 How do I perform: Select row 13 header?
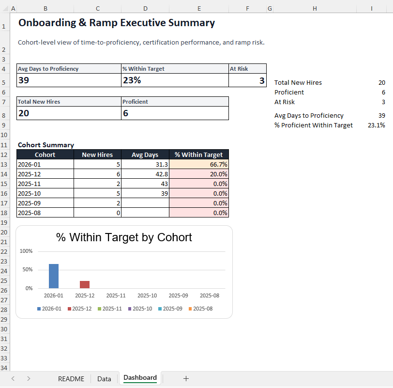coord(4,164)
